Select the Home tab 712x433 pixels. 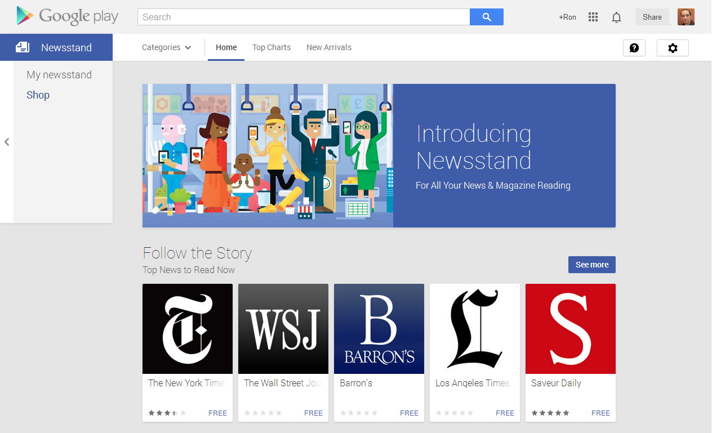pos(226,47)
